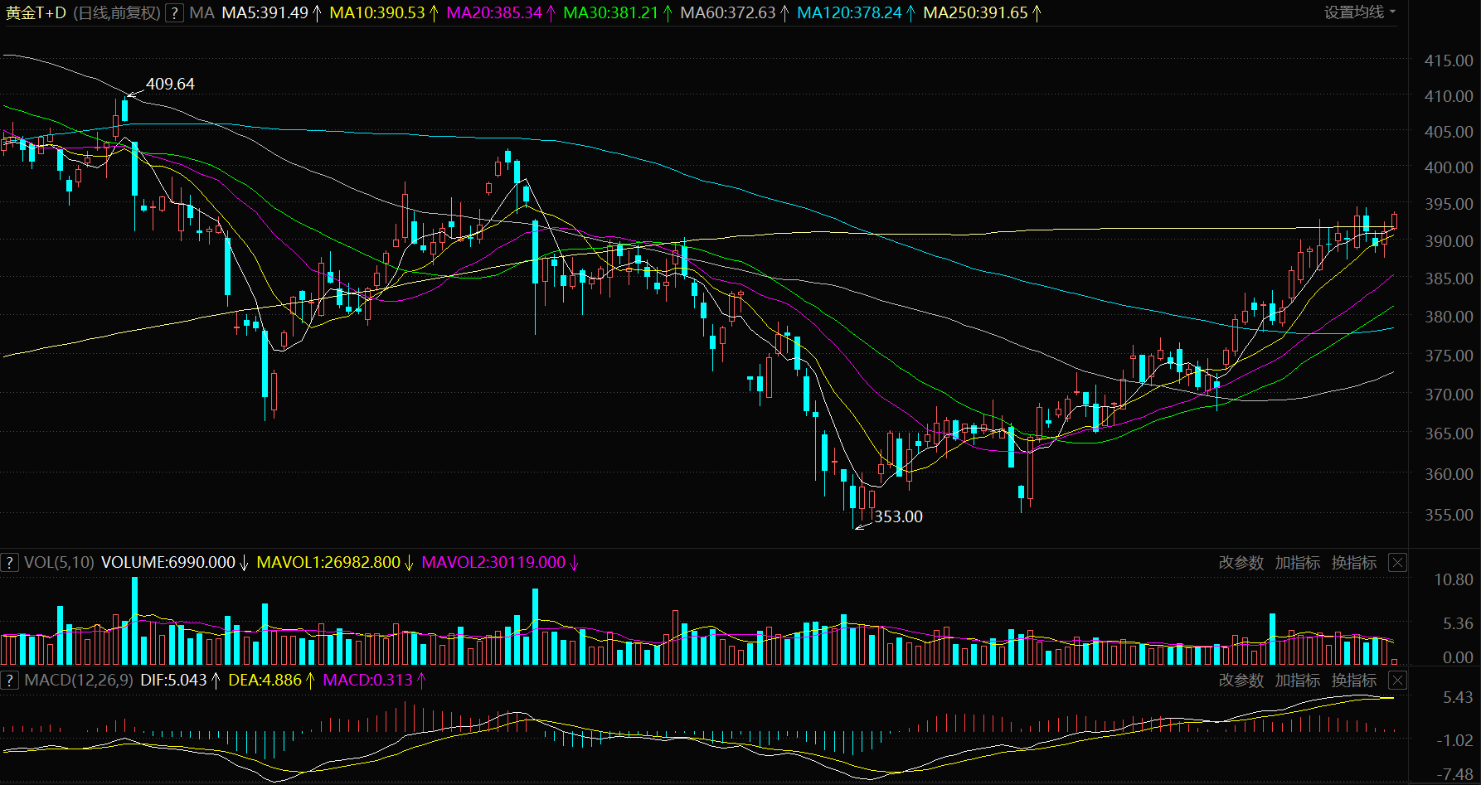1481x785 pixels.
Task: Click 换指标 in the MACD panel
Action: [1353, 681]
